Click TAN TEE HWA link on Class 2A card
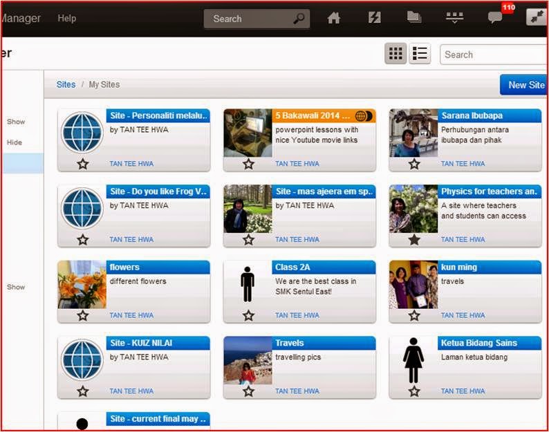This screenshot has width=549, height=432. (x=297, y=315)
